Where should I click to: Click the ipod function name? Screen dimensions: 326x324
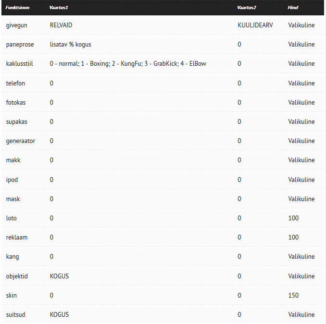(12, 180)
